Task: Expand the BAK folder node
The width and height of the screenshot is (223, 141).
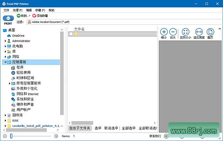Action: pos(5,121)
